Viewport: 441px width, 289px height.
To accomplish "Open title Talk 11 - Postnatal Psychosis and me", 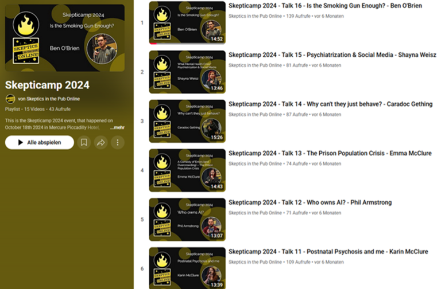I will (328, 251).
